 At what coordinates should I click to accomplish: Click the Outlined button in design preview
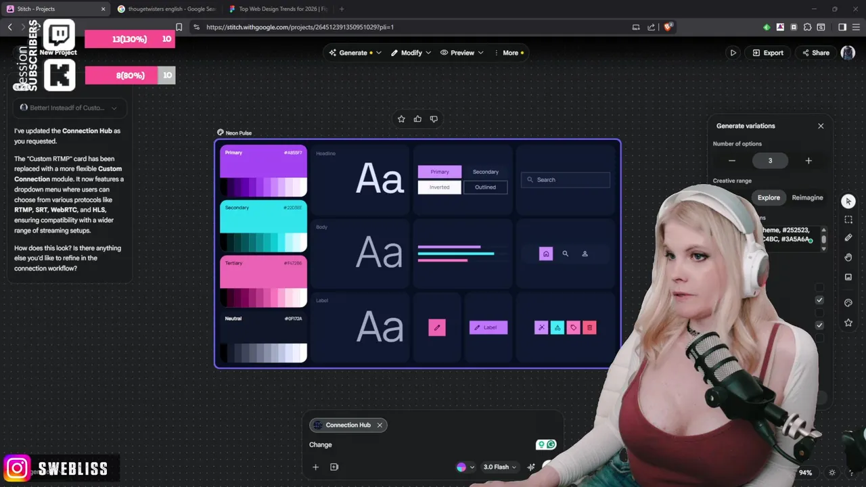pyautogui.click(x=486, y=187)
